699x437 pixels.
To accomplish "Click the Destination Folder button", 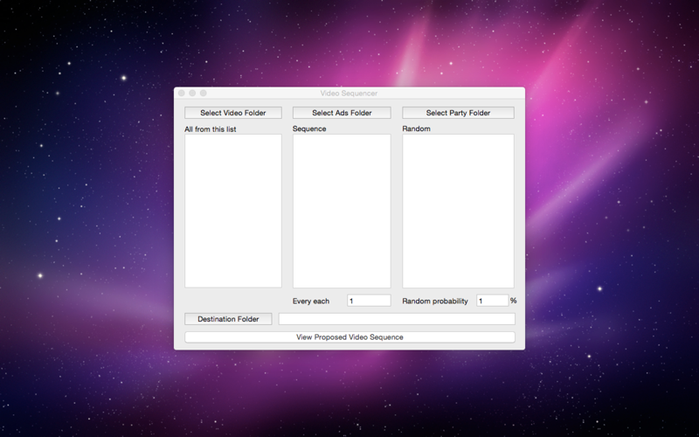I will [x=228, y=319].
